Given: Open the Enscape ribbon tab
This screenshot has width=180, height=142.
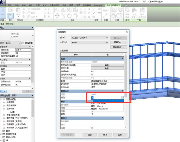Looking at the screenshot, I should click(x=98, y=5).
